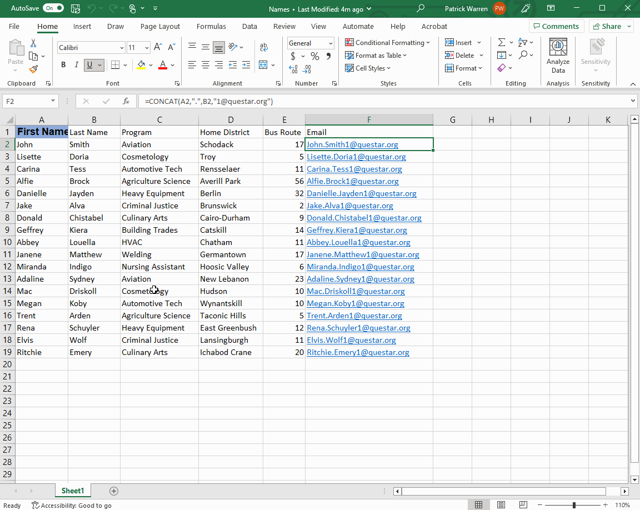Image resolution: width=640 pixels, height=510 pixels.
Task: Click the Format Painter brush icon
Action: tap(33, 69)
